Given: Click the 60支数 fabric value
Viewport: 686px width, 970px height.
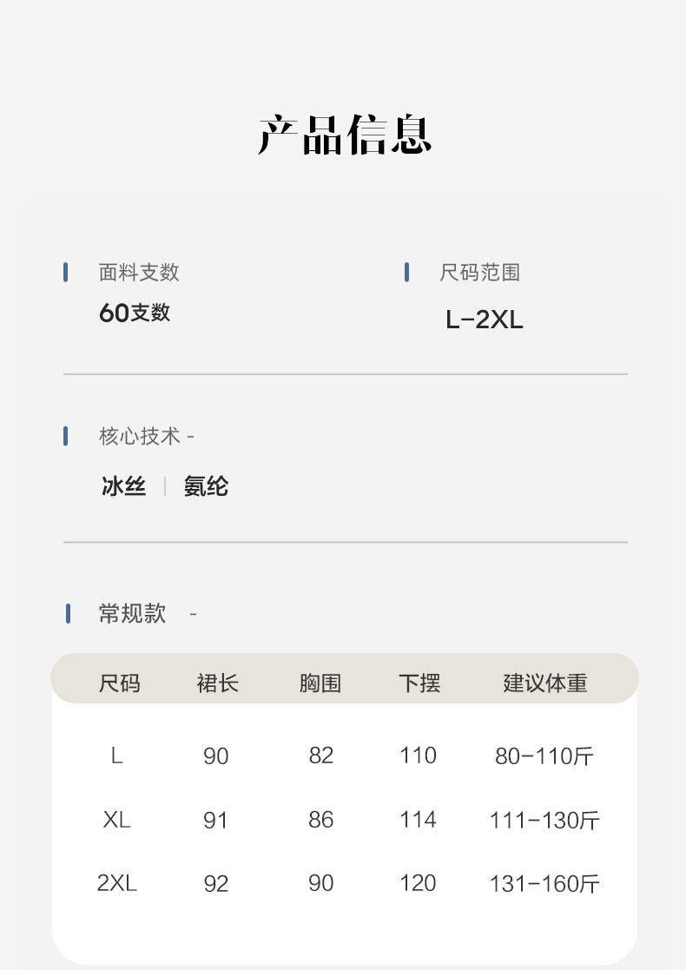Looking at the screenshot, I should 135,313.
